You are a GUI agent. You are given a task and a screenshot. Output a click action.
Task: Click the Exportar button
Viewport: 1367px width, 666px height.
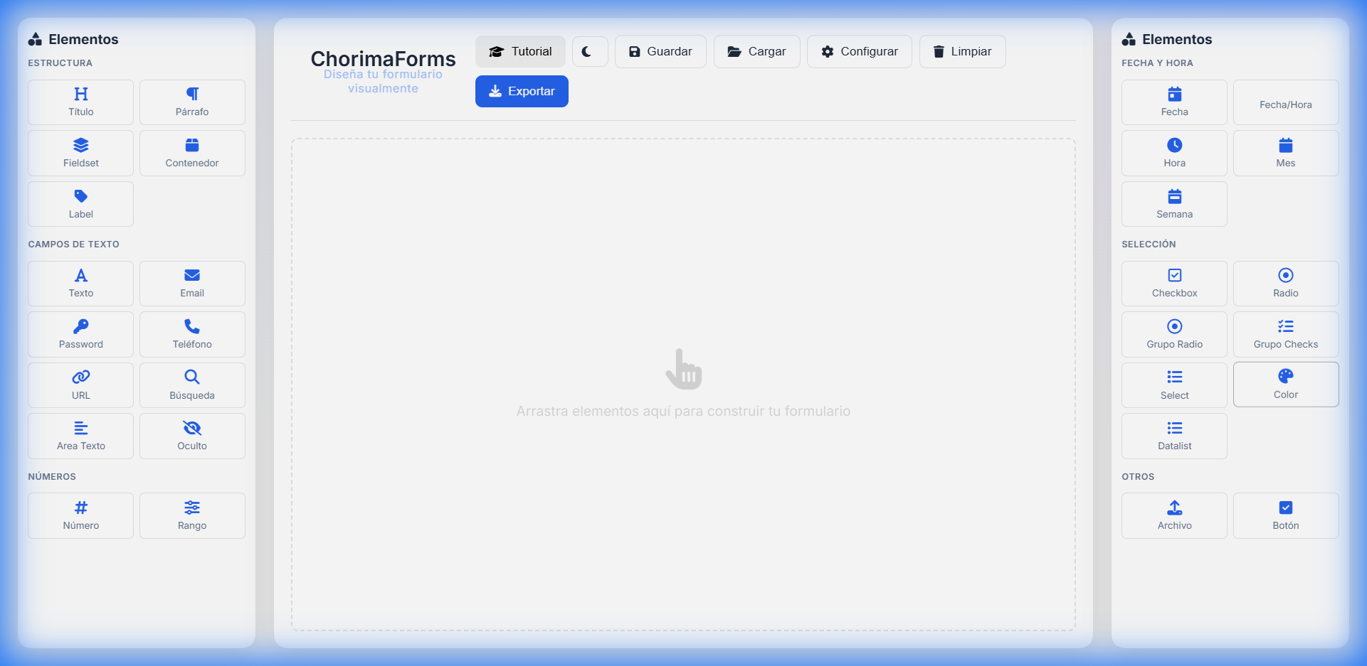tap(522, 91)
